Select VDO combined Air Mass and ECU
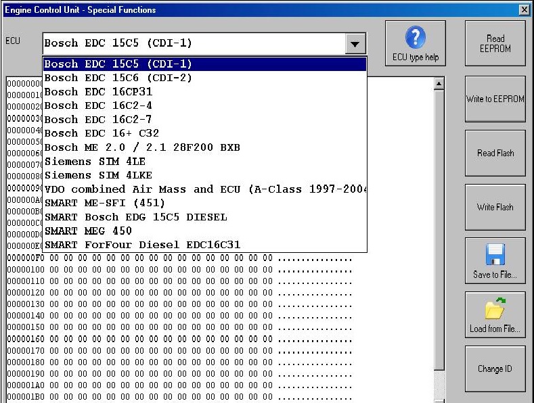This screenshot has height=403, width=534. click(x=204, y=189)
